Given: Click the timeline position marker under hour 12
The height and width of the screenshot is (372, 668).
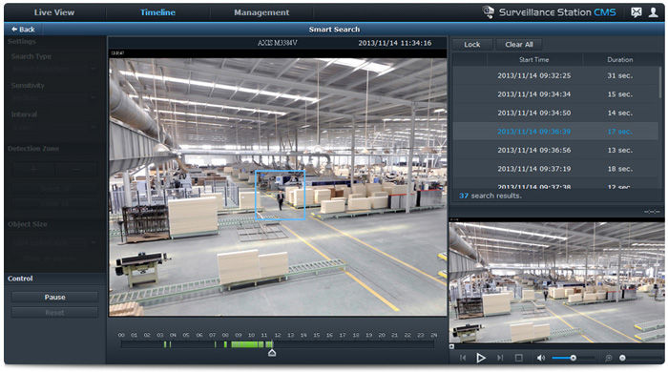Looking at the screenshot, I should pyautogui.click(x=272, y=353).
